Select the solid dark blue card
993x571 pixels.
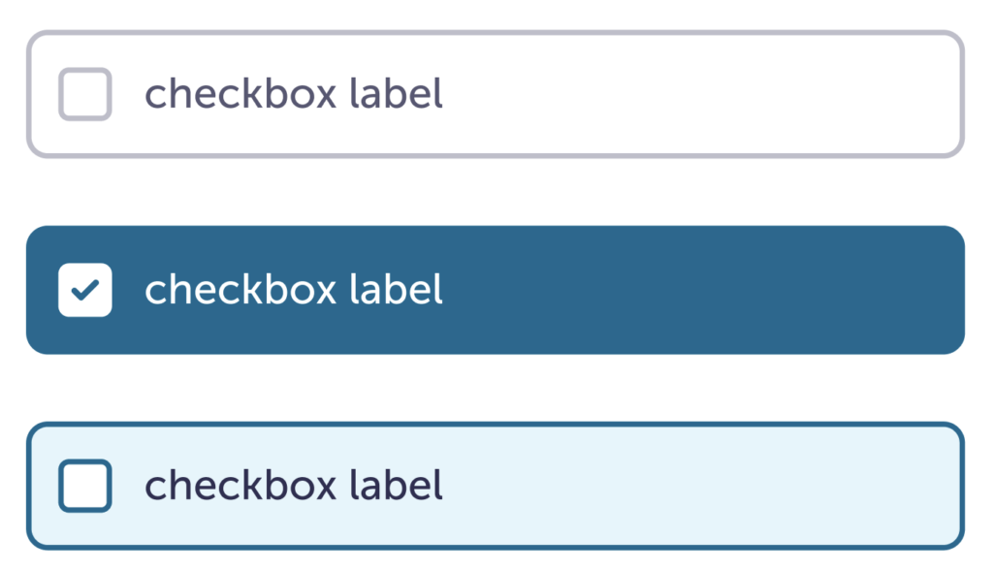tap(679, 290)
